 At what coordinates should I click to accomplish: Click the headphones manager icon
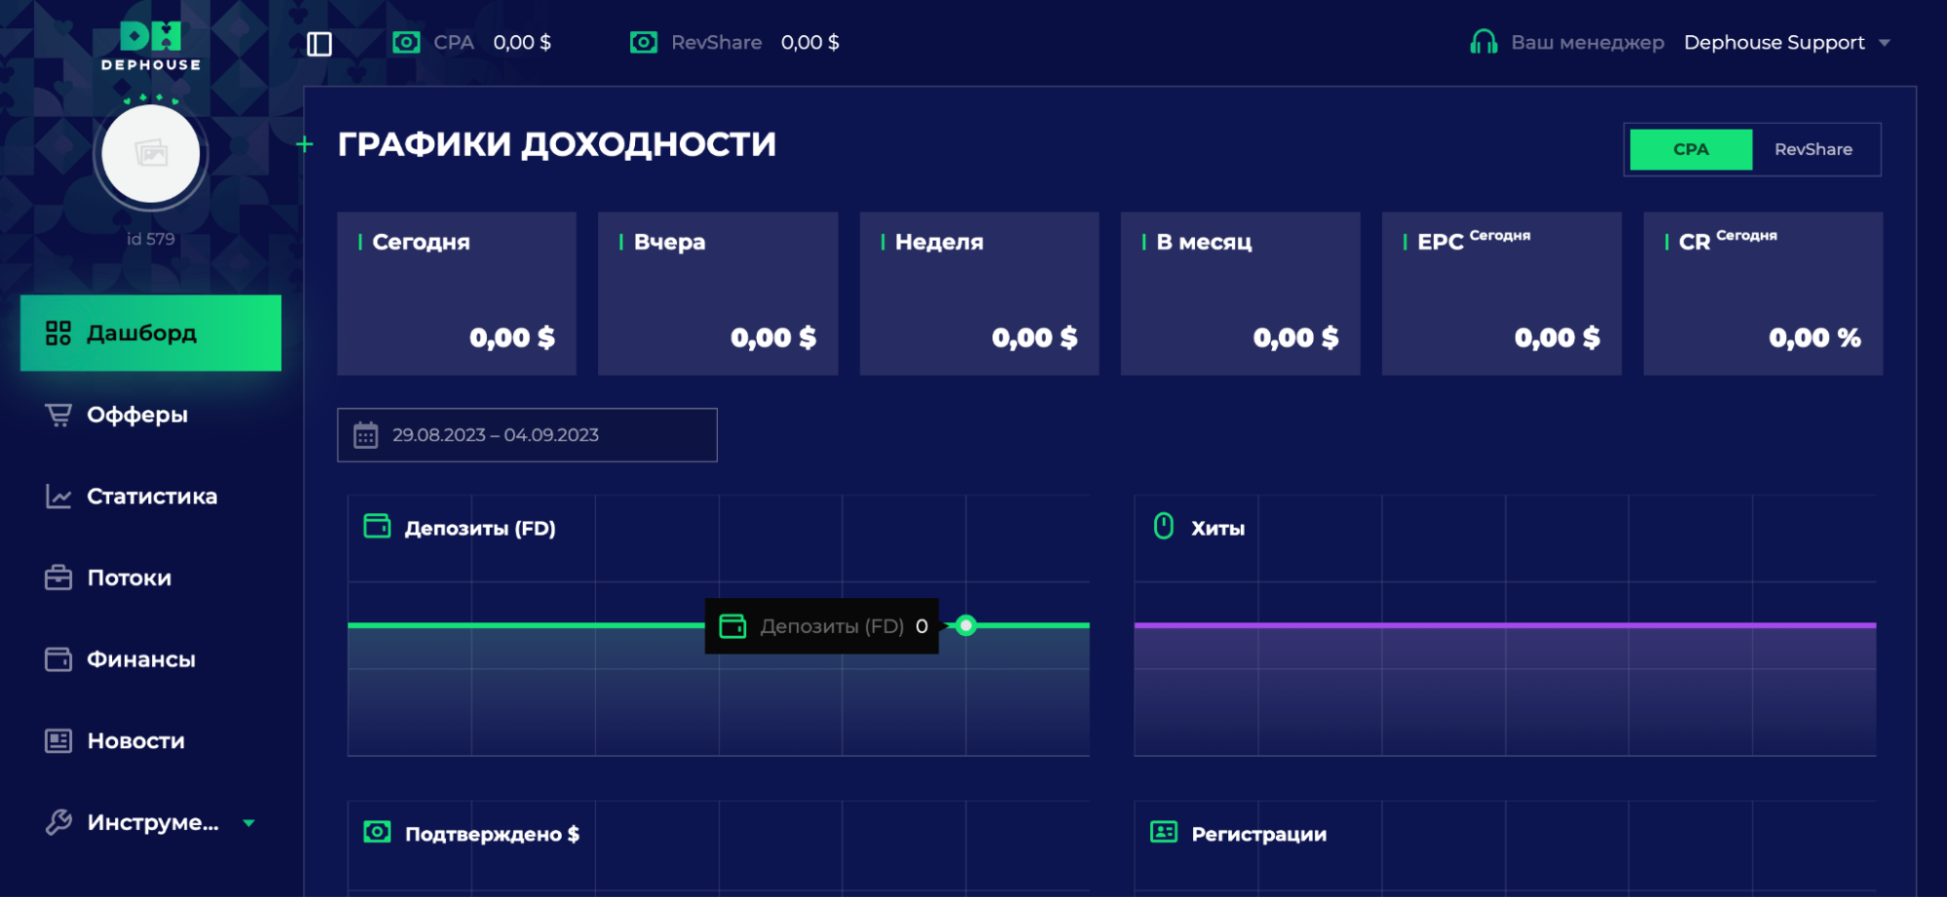point(1483,42)
